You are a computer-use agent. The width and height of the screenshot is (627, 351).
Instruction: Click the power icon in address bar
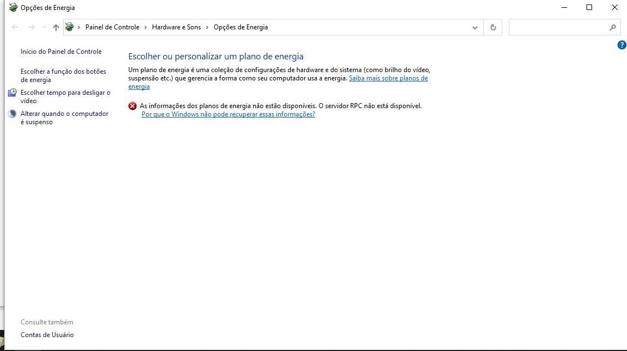[x=69, y=27]
